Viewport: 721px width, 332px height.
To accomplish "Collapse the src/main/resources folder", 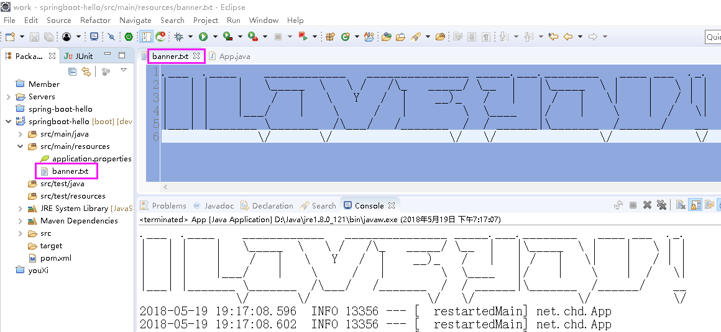I will pos(21,146).
